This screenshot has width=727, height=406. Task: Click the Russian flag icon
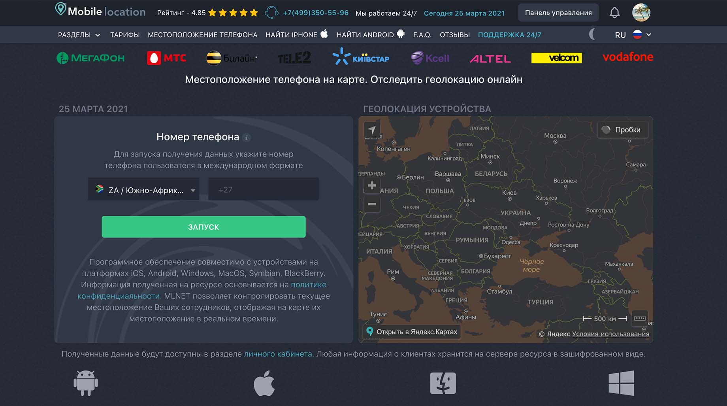637,34
